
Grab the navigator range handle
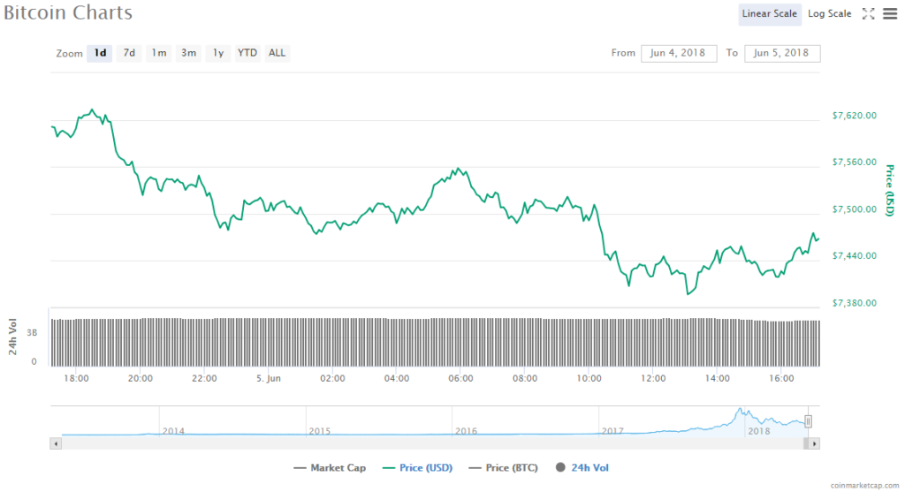click(808, 421)
